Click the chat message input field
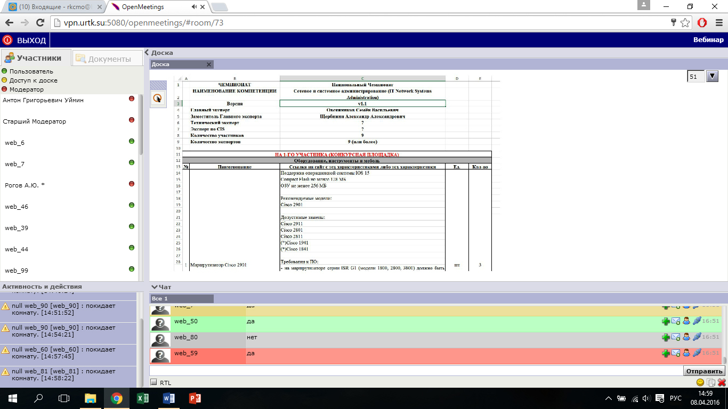The width and height of the screenshot is (728, 409). coord(416,371)
